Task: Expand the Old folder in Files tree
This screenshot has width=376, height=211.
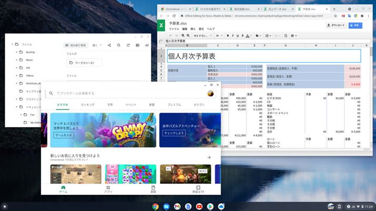Action: 16,68
